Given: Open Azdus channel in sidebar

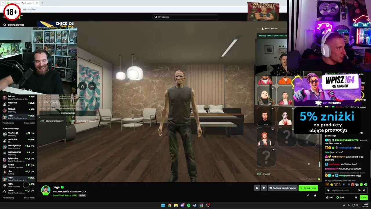Looking at the screenshot, I should (x=19, y=166).
